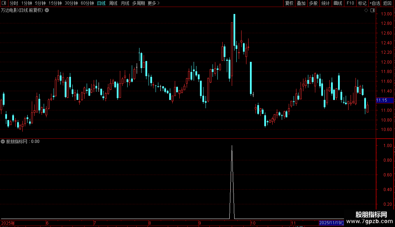
Task: Select the 30分钟 period tab
Action: point(71,3)
